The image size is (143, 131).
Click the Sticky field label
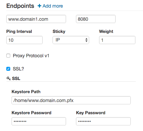(59, 32)
